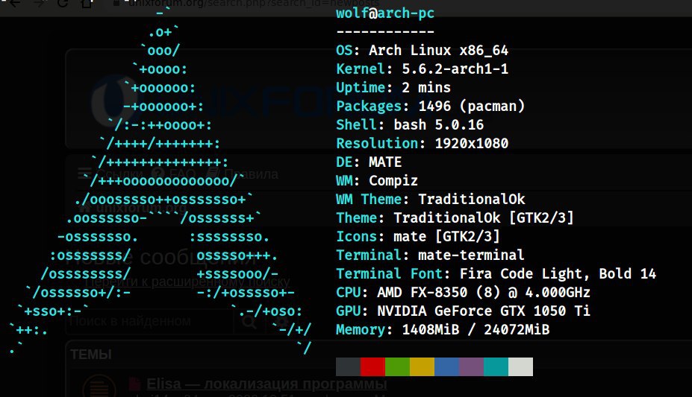The width and height of the screenshot is (692, 397).
Task: Click the Resolution: 1920x1080 line
Action: coord(422,143)
